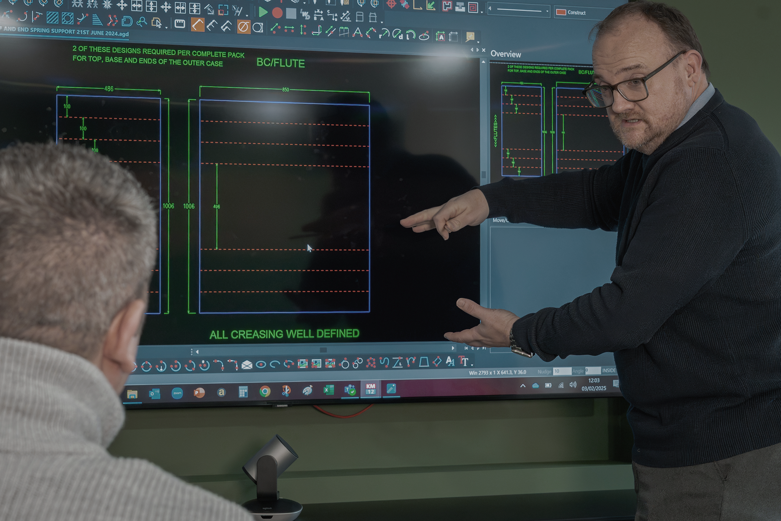Click the volume speaker tray icon
This screenshot has width=781, height=521.
tap(573, 385)
